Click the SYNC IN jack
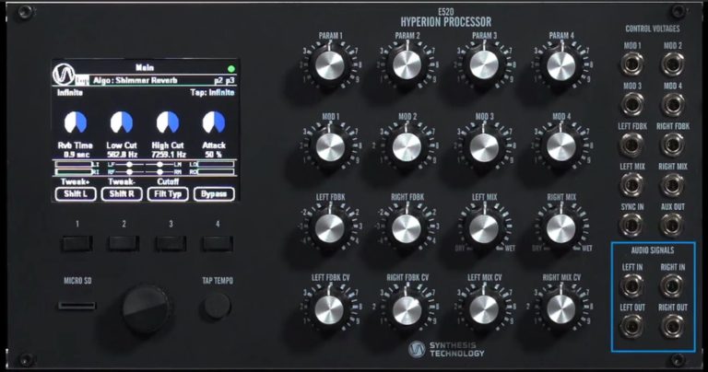The width and height of the screenshot is (708, 372). point(632,225)
